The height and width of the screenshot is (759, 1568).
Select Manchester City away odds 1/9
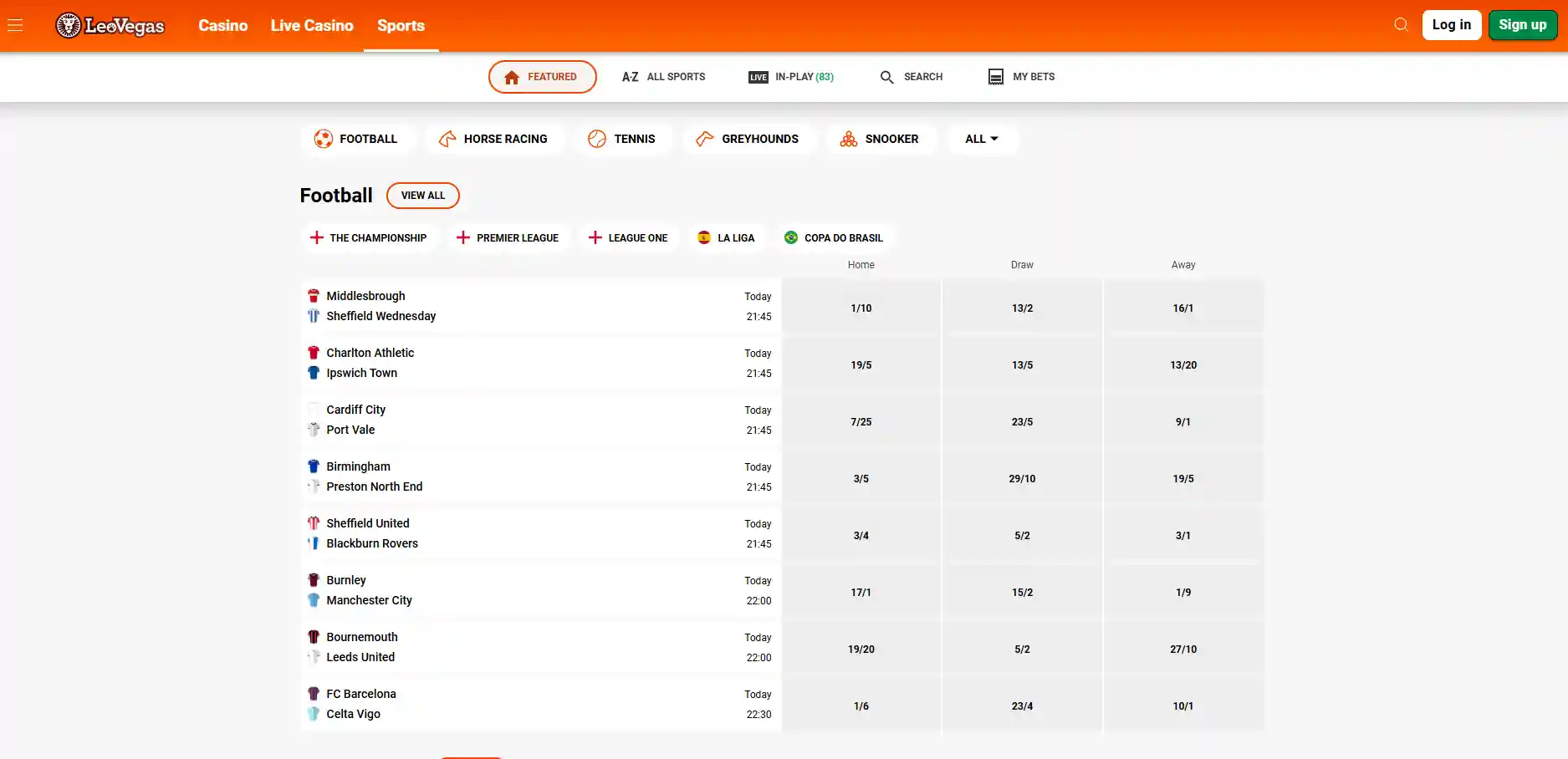coord(1183,593)
